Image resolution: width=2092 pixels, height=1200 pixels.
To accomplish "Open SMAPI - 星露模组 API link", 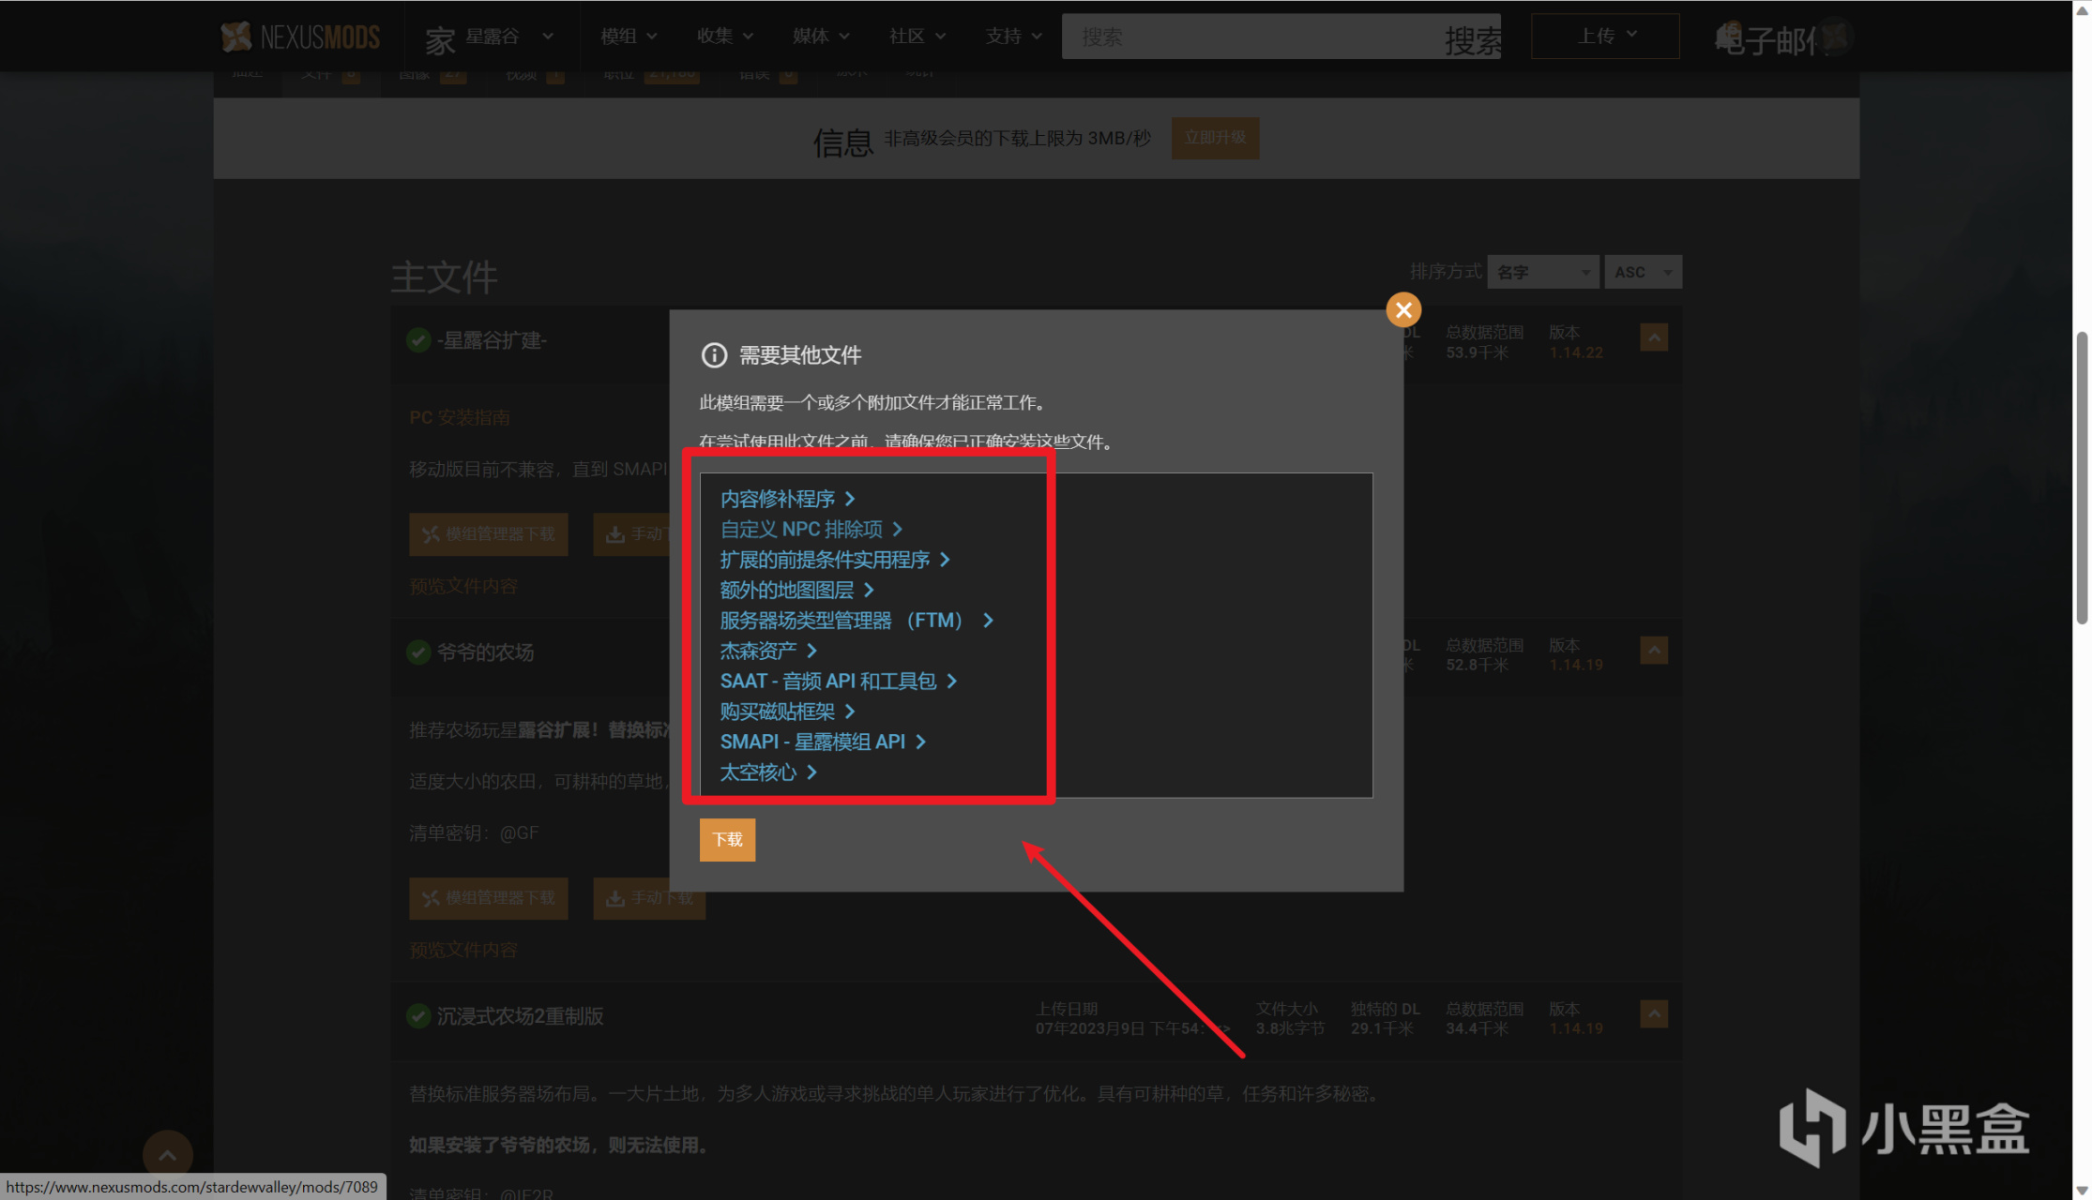I will tap(823, 742).
